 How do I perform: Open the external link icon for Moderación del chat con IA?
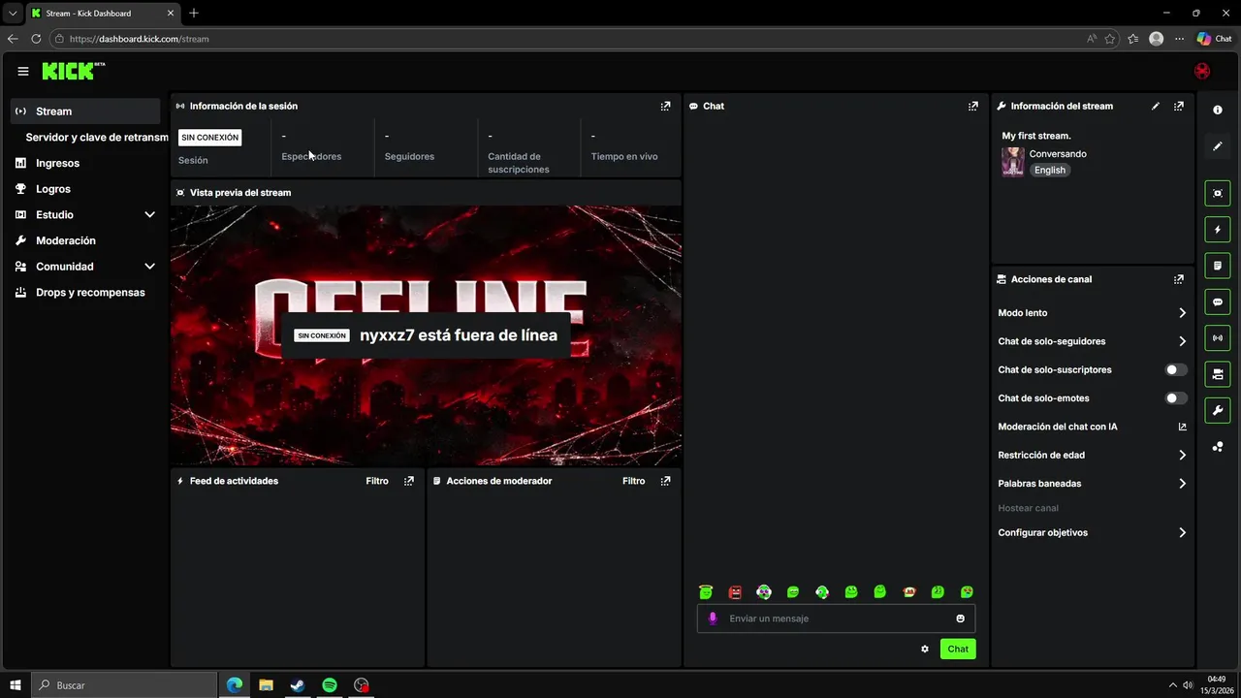coord(1182,427)
